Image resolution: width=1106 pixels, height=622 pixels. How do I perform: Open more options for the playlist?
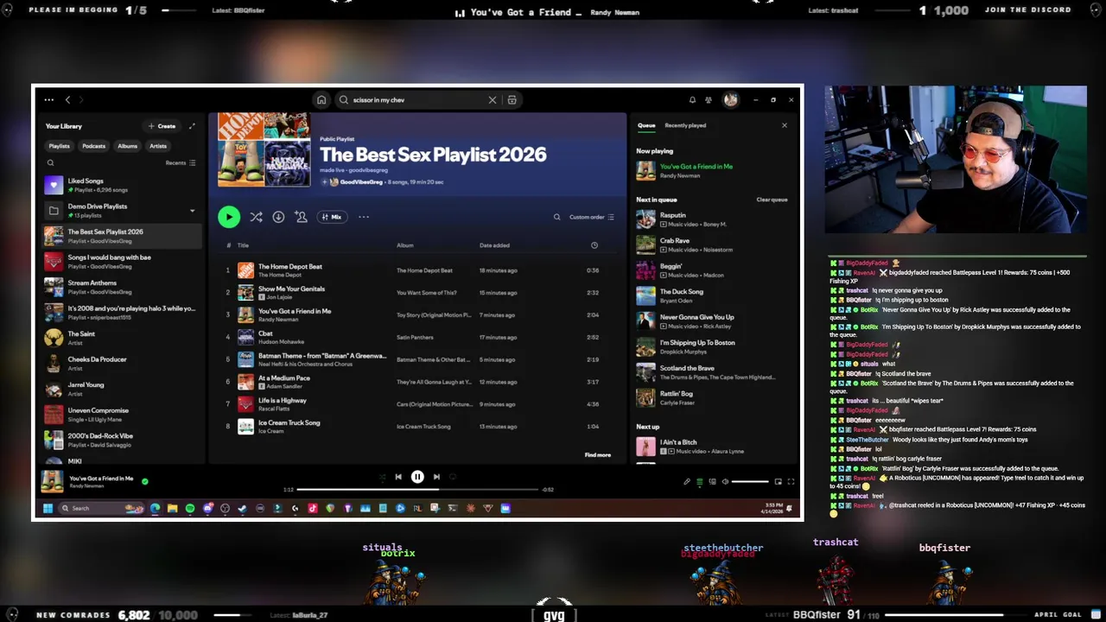pyautogui.click(x=364, y=217)
